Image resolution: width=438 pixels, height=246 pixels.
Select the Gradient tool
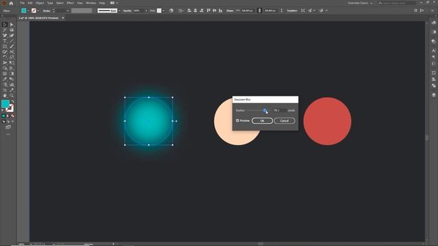[12, 74]
